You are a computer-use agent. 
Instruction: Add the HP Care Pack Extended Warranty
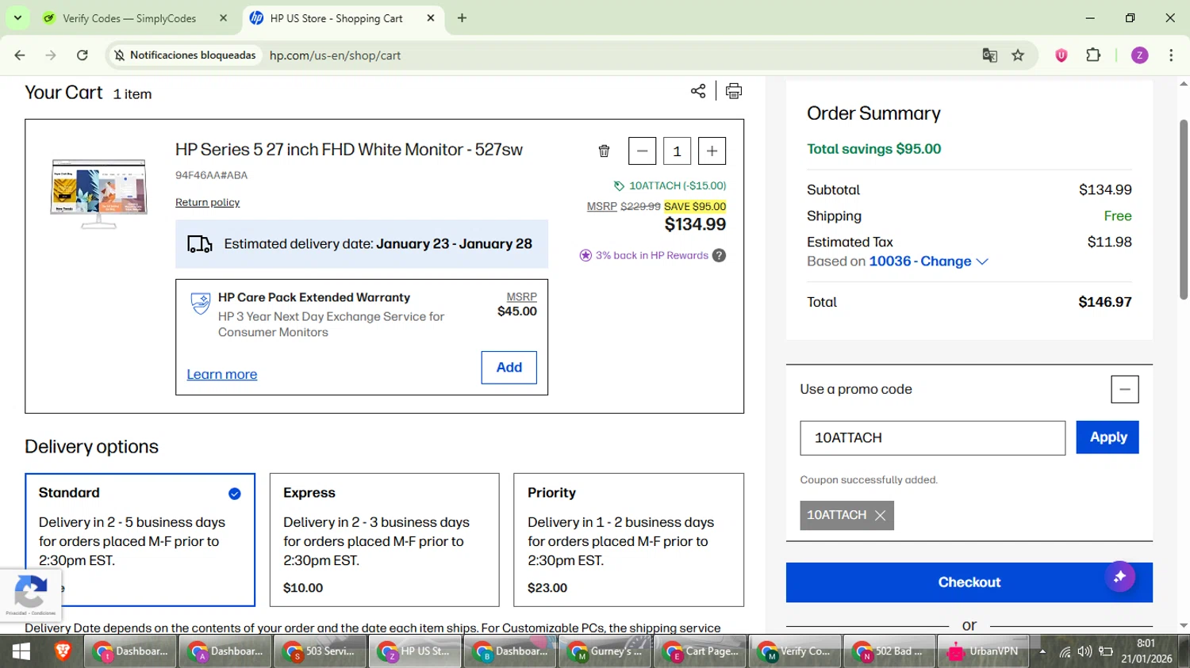[x=509, y=367]
